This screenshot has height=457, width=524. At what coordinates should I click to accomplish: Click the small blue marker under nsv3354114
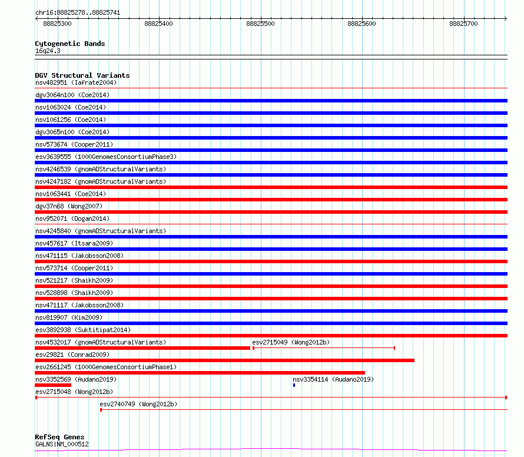click(294, 385)
